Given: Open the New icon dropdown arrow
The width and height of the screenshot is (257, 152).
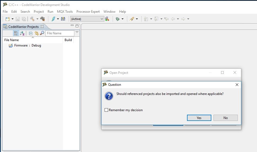Looking at the screenshot, I should pos(12,19).
